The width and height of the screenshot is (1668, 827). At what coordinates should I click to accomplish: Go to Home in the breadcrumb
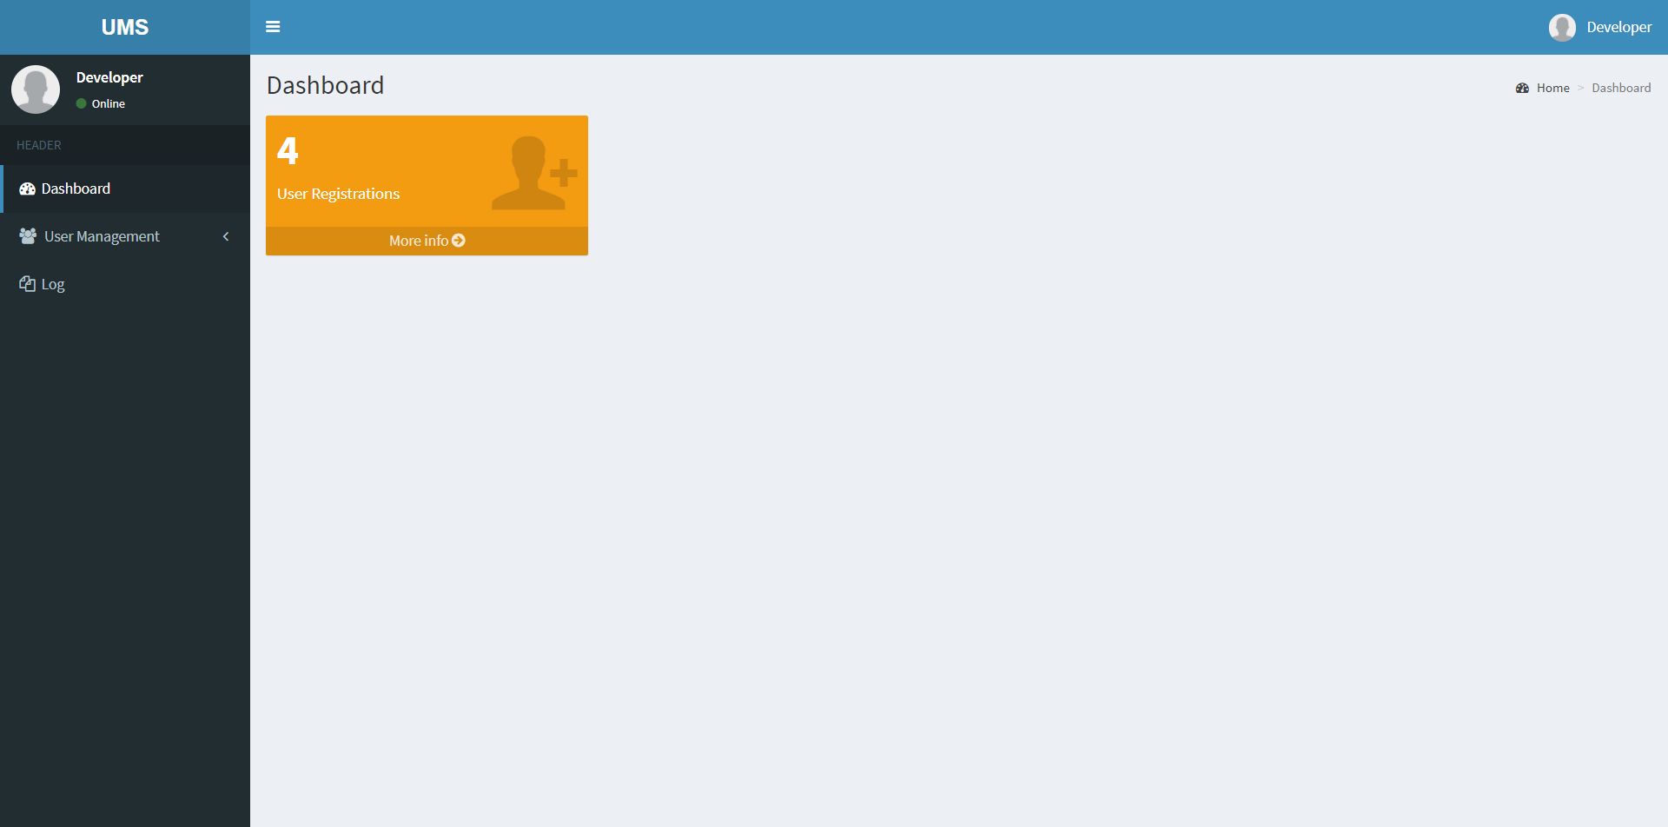1552,88
